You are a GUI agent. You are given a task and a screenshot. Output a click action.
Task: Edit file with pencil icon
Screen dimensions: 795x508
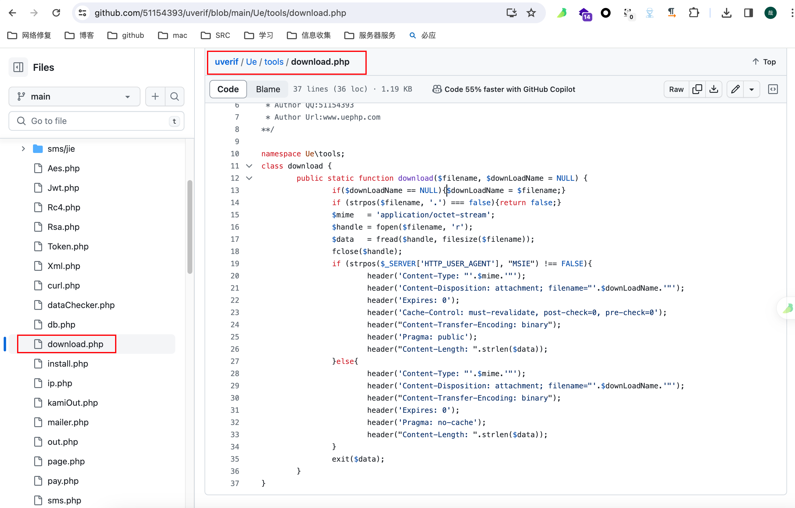point(735,89)
